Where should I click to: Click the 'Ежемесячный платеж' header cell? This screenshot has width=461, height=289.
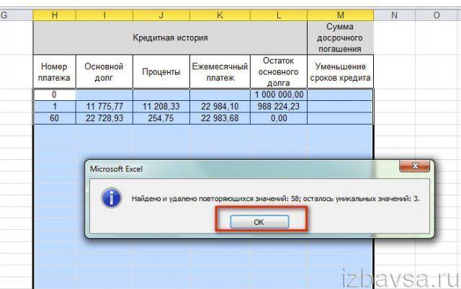220,72
